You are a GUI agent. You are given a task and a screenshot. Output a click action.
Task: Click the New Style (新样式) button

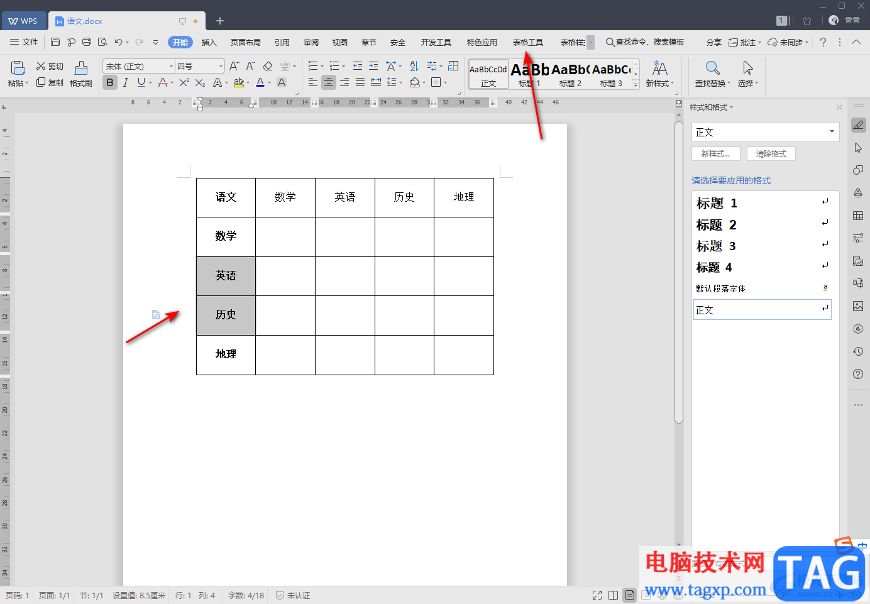click(659, 74)
